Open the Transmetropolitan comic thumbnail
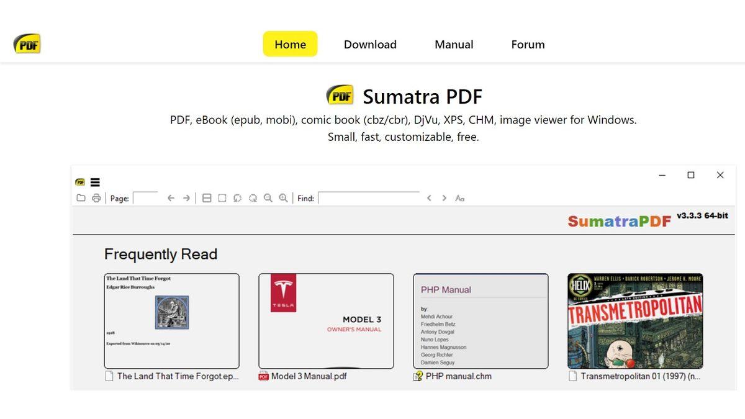This screenshot has height=419, width=745. (635, 321)
